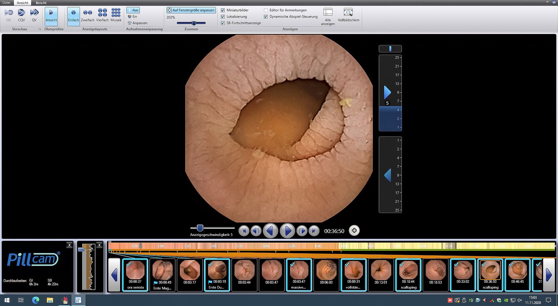Enable Editor für Anmerkungen checkbox

(x=266, y=10)
